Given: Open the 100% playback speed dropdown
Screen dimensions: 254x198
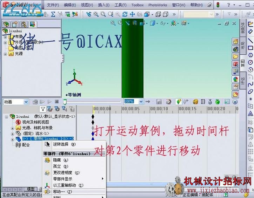Looking at the screenshot, I should tap(141, 102).
